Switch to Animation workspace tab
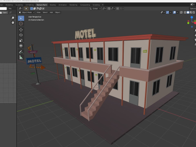196x147 pixels. point(62,5)
